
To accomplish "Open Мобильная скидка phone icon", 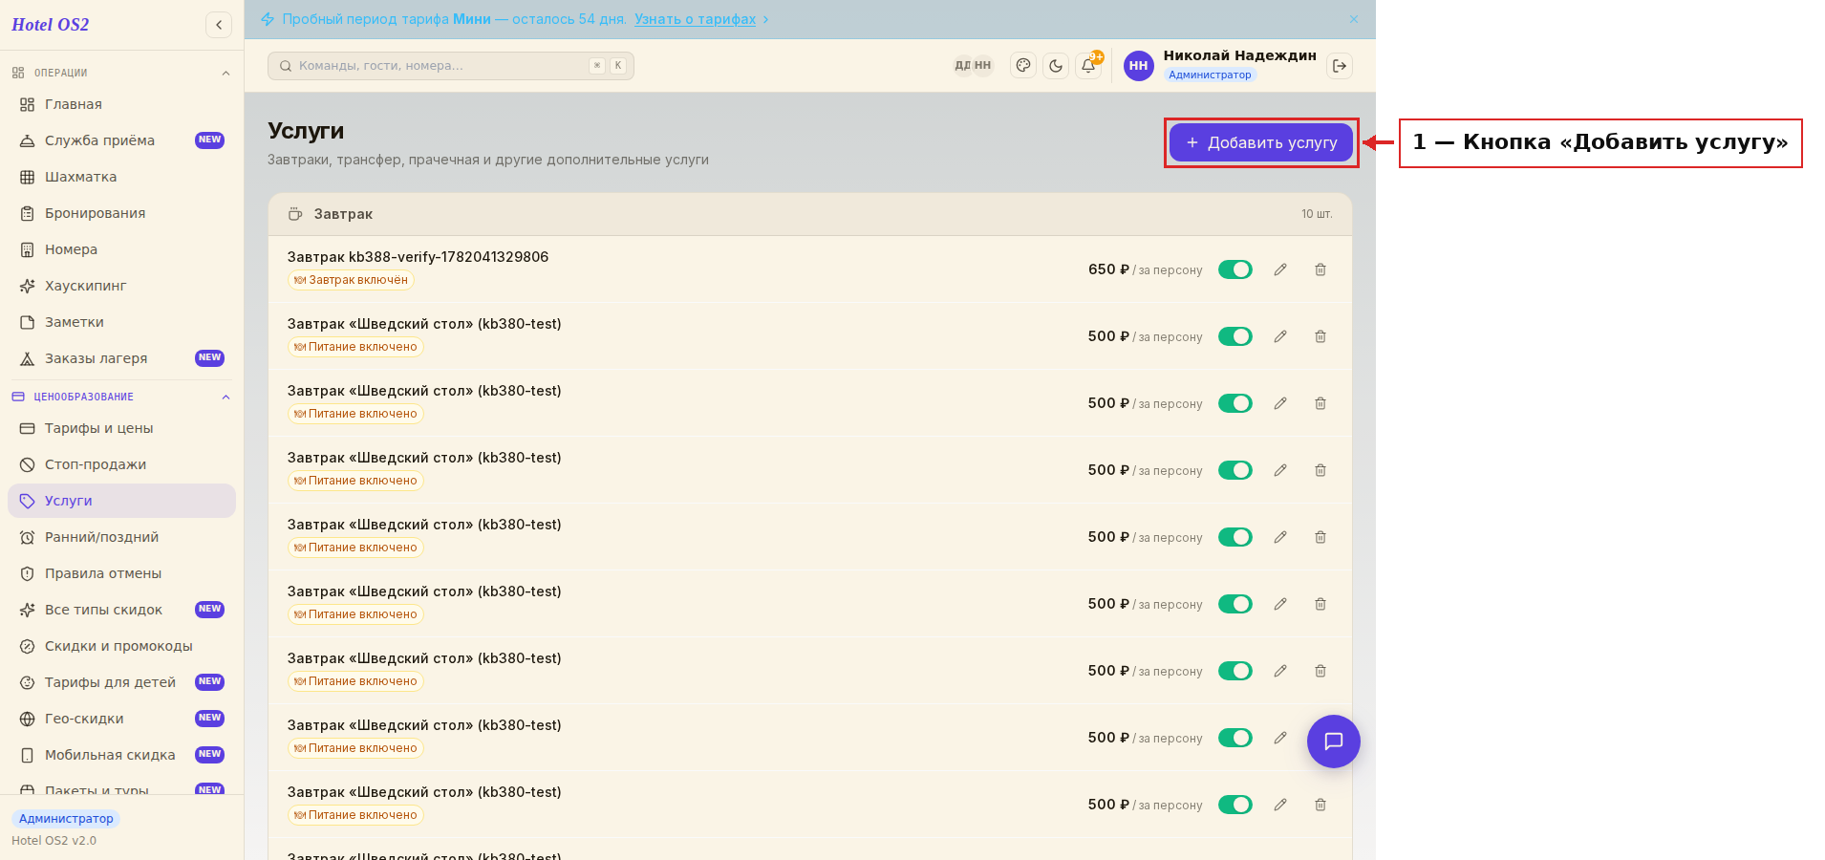I will tap(28, 755).
